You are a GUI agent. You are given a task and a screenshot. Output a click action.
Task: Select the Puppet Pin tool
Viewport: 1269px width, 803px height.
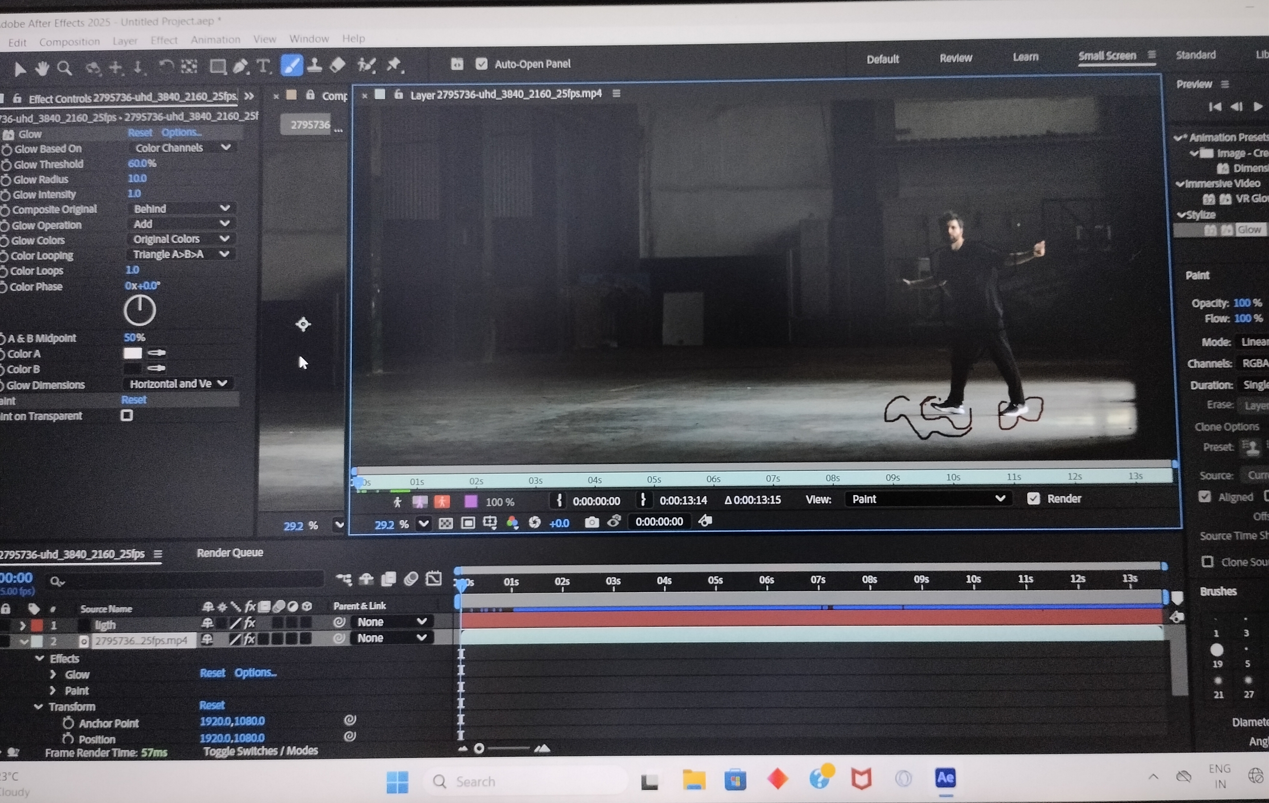(x=394, y=65)
